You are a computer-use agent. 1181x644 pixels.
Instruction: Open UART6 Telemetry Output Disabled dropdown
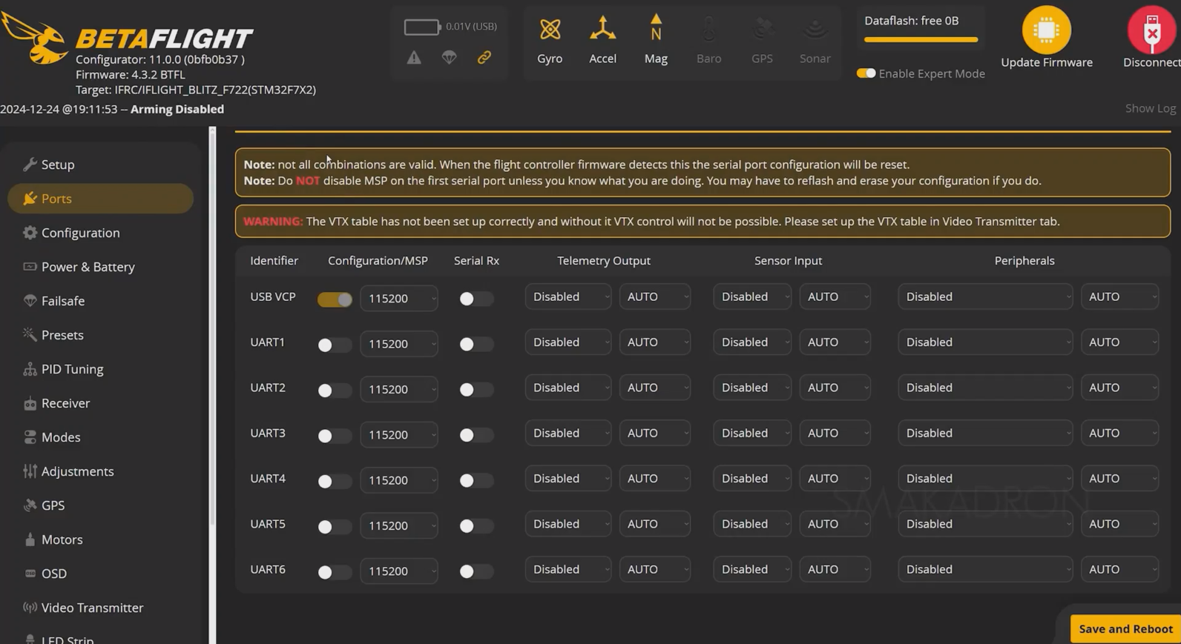(x=568, y=570)
